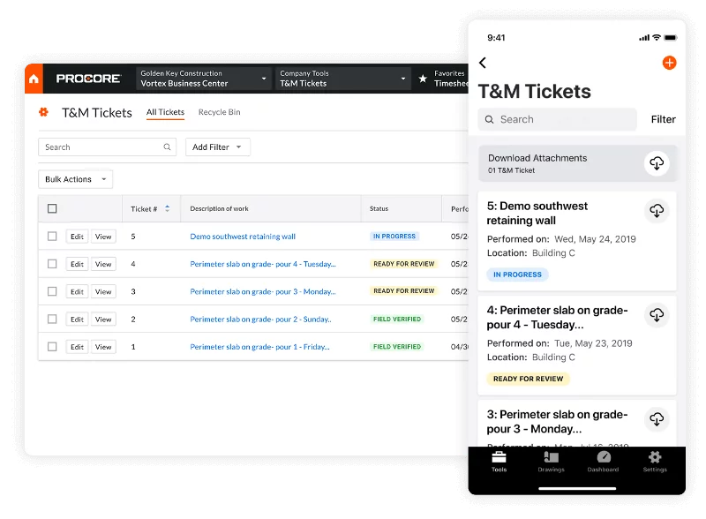Select the All Tickets tab
Viewport: 706px width, 519px height.
165,112
